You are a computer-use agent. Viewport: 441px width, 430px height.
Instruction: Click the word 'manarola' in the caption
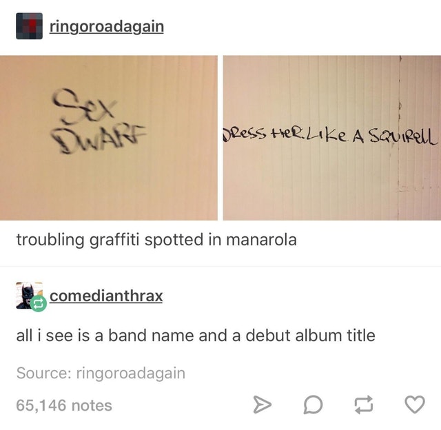tap(261, 240)
